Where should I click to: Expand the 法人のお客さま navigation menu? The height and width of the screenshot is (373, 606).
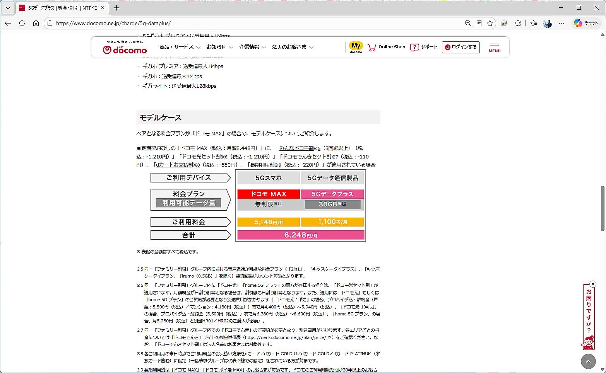point(293,47)
